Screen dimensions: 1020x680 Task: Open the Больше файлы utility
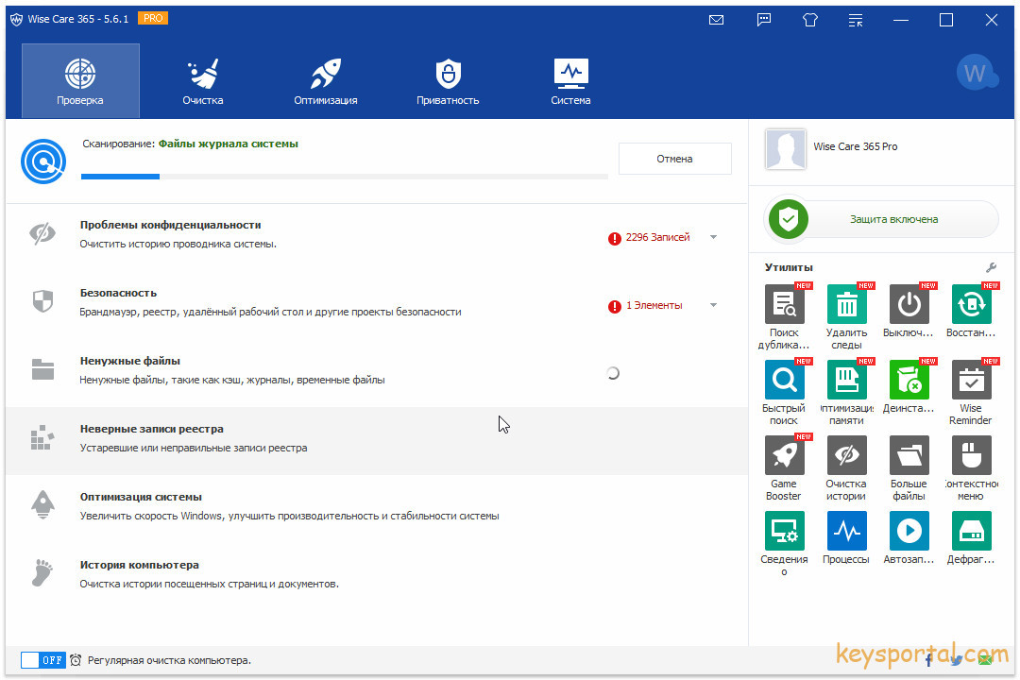click(x=909, y=455)
